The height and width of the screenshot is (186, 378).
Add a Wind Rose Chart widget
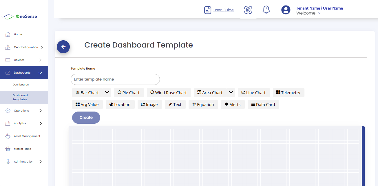[x=169, y=92]
